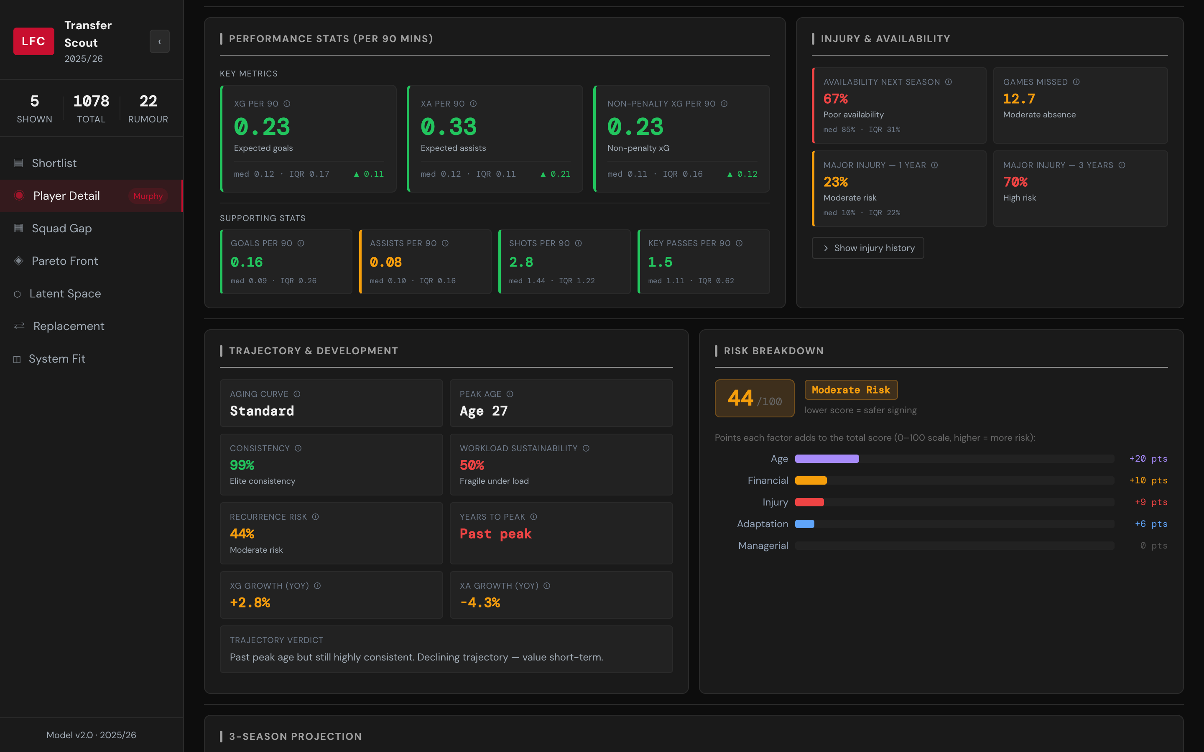Click chevron arrow of injury history expander
Viewport: 1204px width, 752px height.
point(826,248)
